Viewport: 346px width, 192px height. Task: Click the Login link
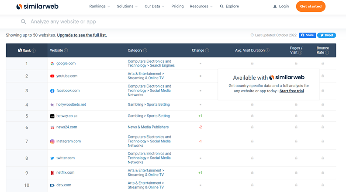pyautogui.click(x=281, y=7)
